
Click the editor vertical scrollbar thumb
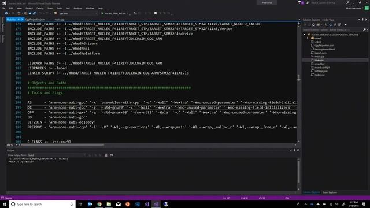pos(299,78)
